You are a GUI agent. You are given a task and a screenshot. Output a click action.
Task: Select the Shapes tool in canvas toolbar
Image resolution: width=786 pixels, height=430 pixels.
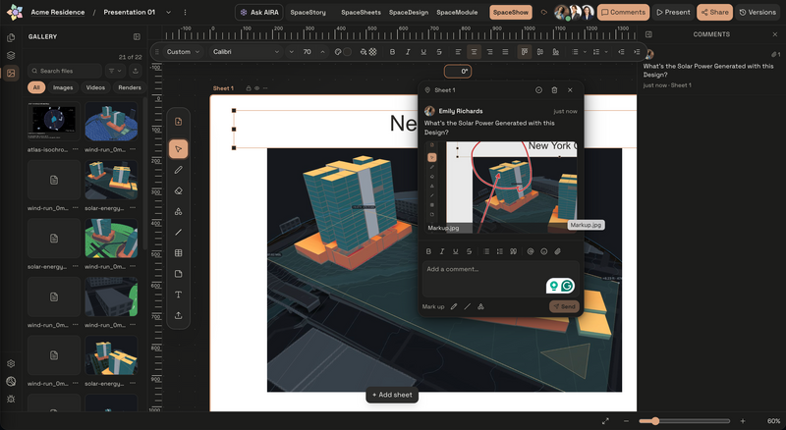pyautogui.click(x=178, y=211)
